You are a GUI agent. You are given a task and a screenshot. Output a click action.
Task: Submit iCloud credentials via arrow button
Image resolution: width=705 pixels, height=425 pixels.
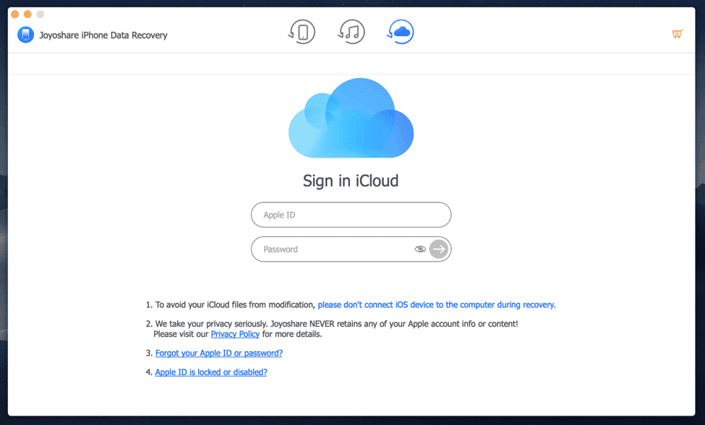pos(438,249)
